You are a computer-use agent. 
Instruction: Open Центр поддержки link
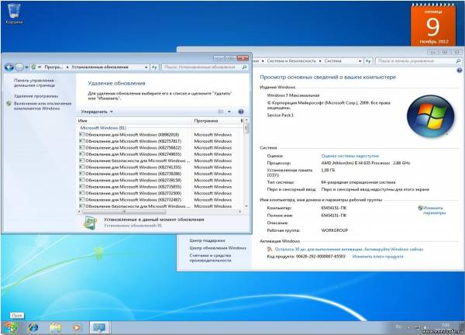click(207, 240)
